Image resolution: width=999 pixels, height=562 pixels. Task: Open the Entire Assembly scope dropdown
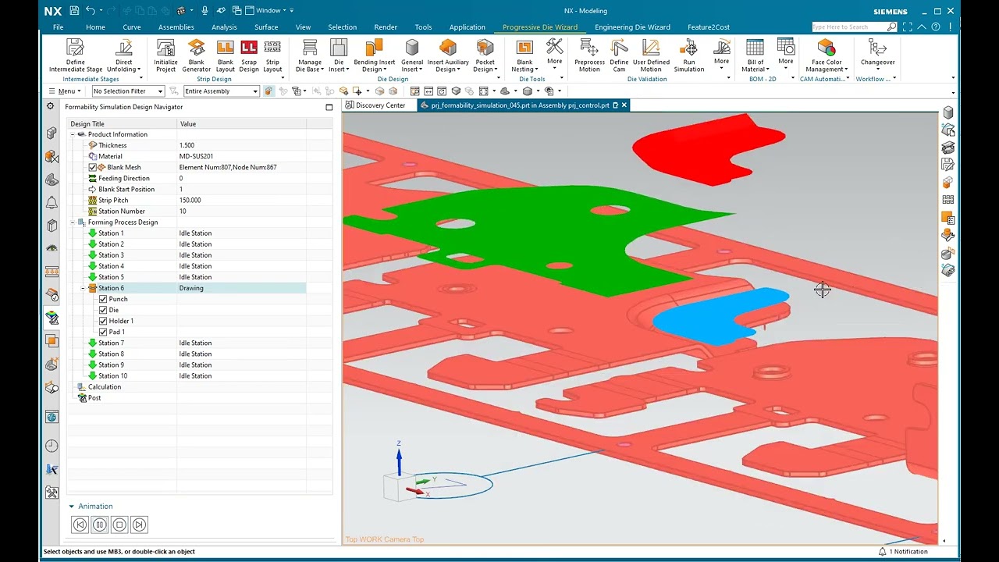[x=221, y=91]
